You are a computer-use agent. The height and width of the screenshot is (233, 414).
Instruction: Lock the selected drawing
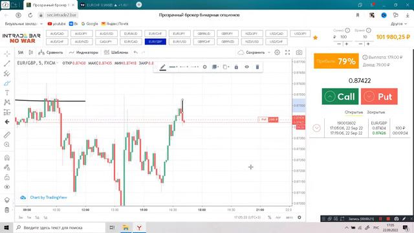click(x=236, y=67)
